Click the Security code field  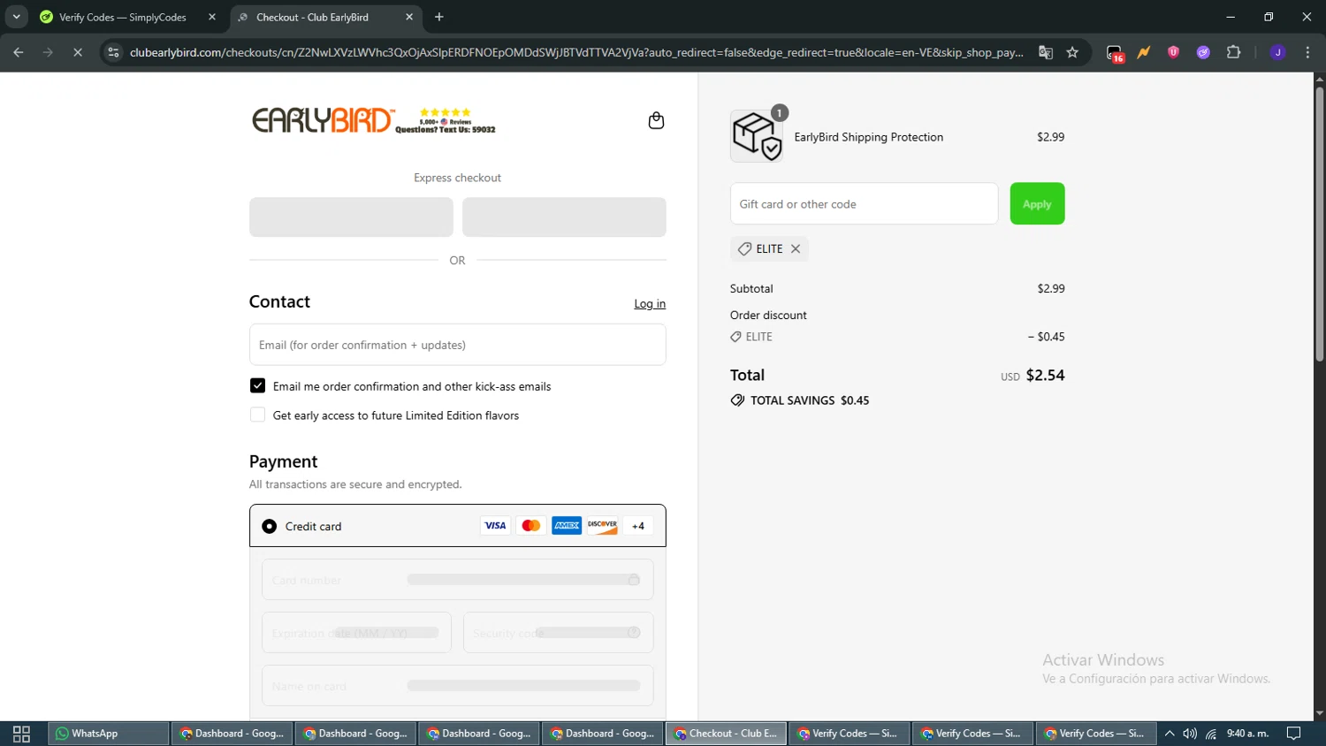[558, 633]
